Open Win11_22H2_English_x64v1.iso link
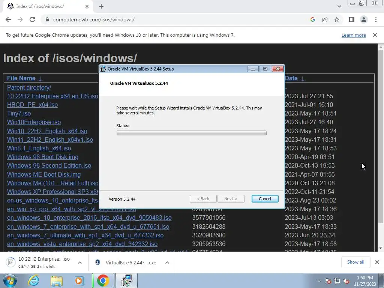Image resolution: width=384 pixels, height=288 pixels. pos(50,139)
